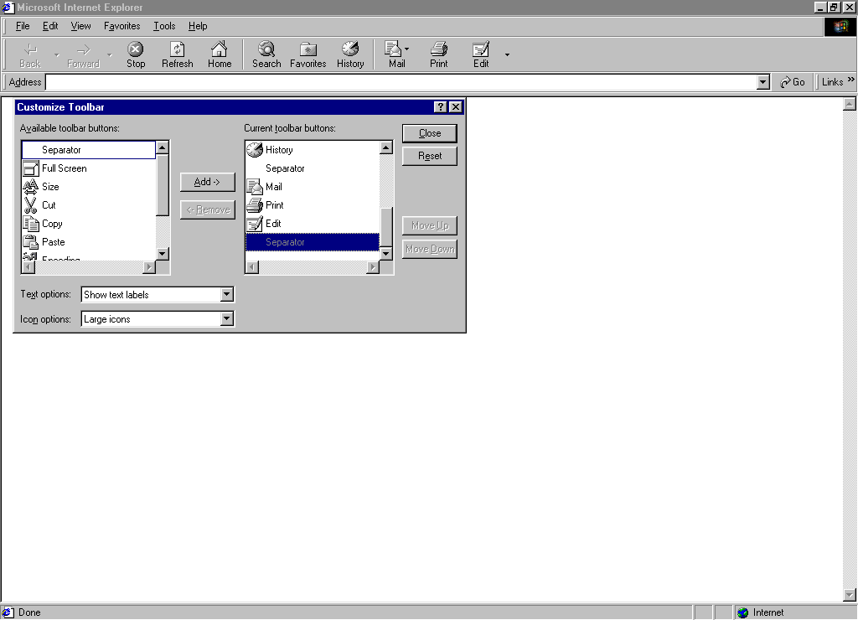
Task: Click the Forward toolbar button
Action: point(83,54)
